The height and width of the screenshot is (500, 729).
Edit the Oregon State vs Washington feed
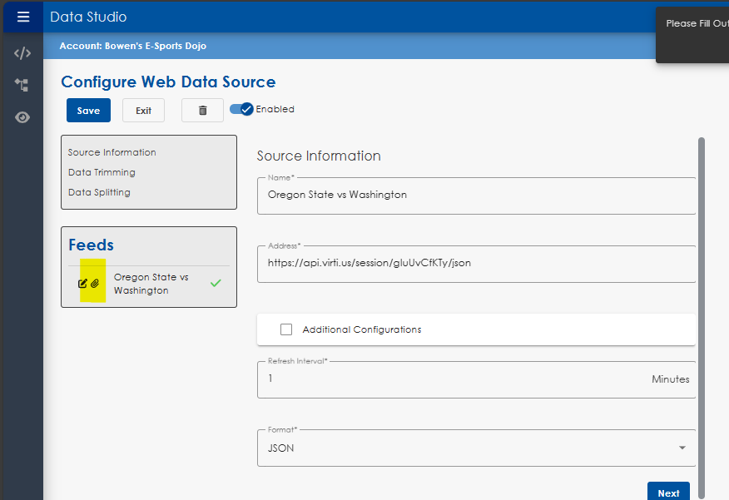[82, 284]
